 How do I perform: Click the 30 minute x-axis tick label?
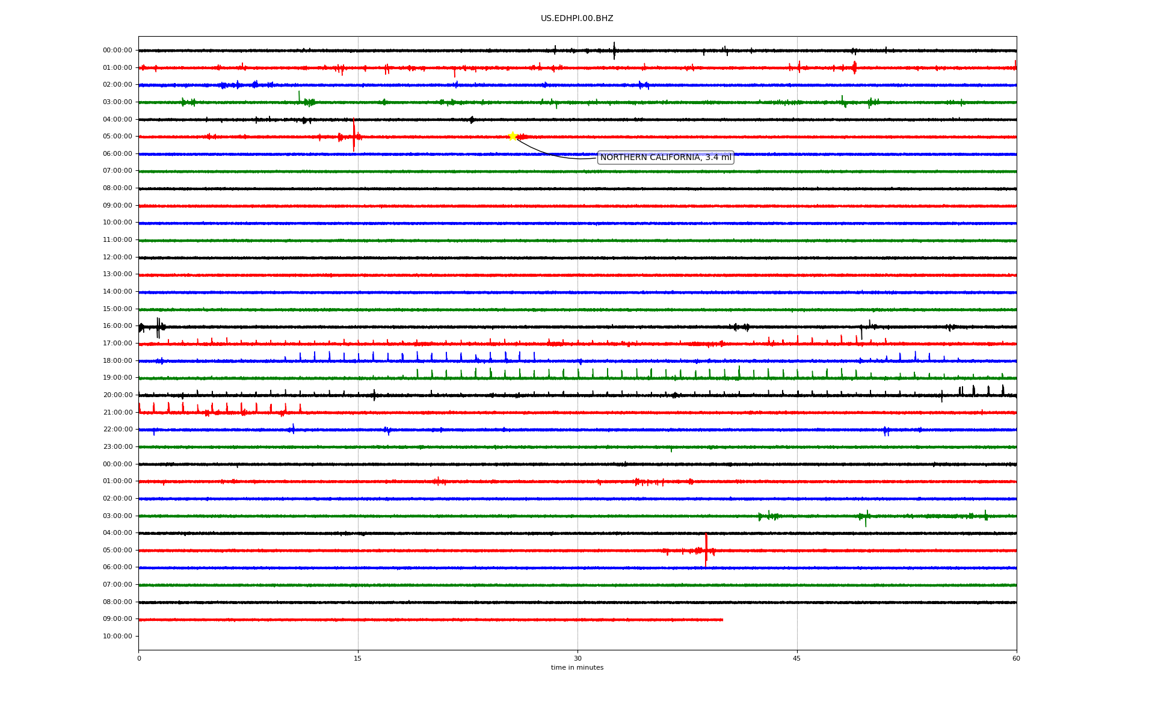click(x=577, y=659)
